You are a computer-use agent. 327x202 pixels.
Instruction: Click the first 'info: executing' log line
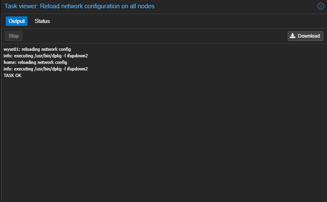[45, 56]
